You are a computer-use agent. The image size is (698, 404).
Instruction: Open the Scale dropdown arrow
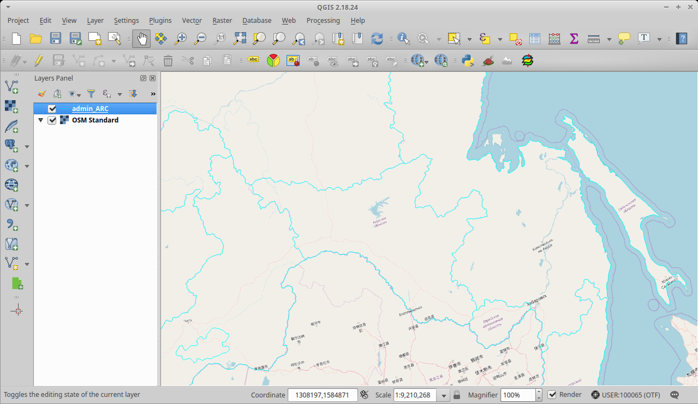(x=444, y=395)
